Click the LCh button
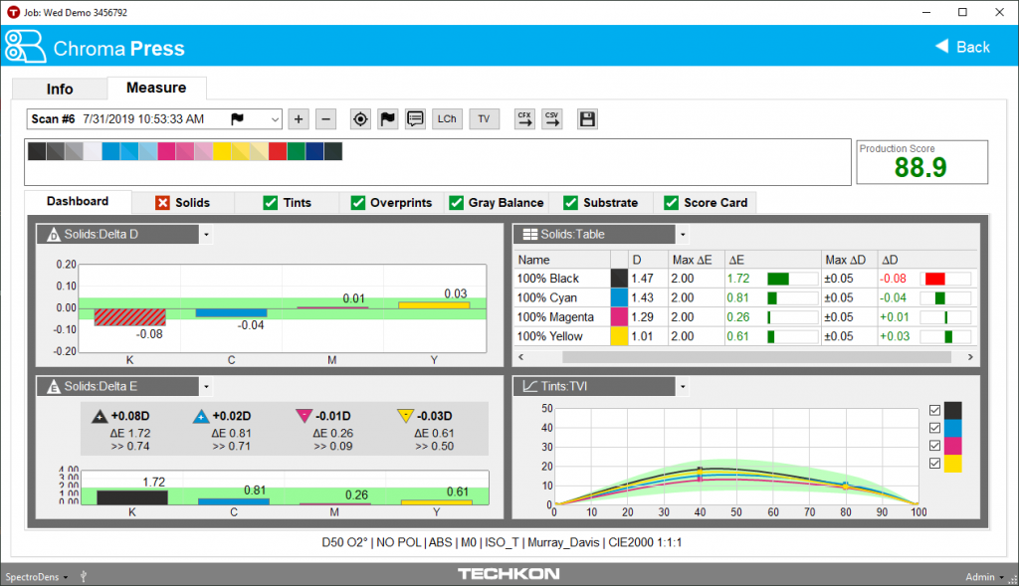Image resolution: width=1019 pixels, height=586 pixels. pos(447,119)
